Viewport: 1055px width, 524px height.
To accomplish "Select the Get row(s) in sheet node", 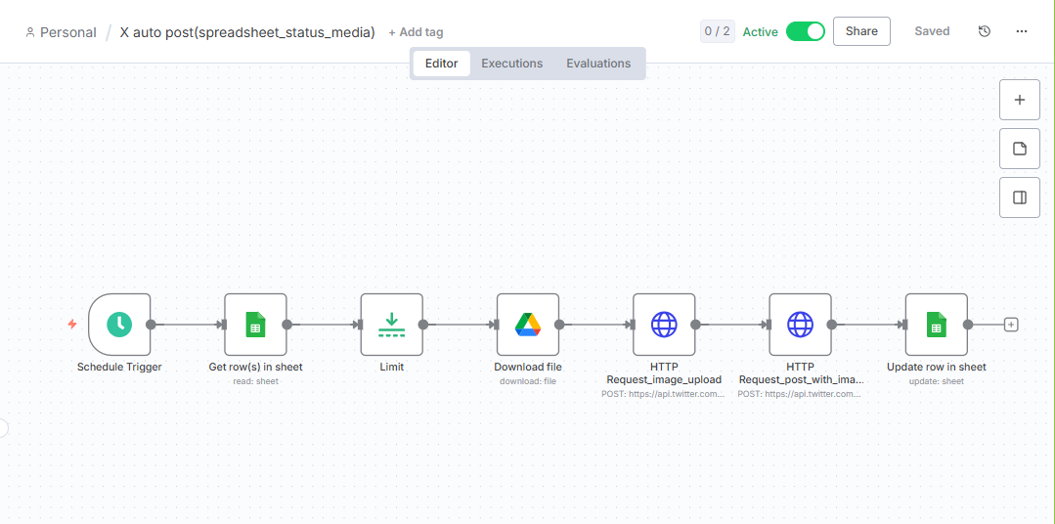I will click(255, 325).
